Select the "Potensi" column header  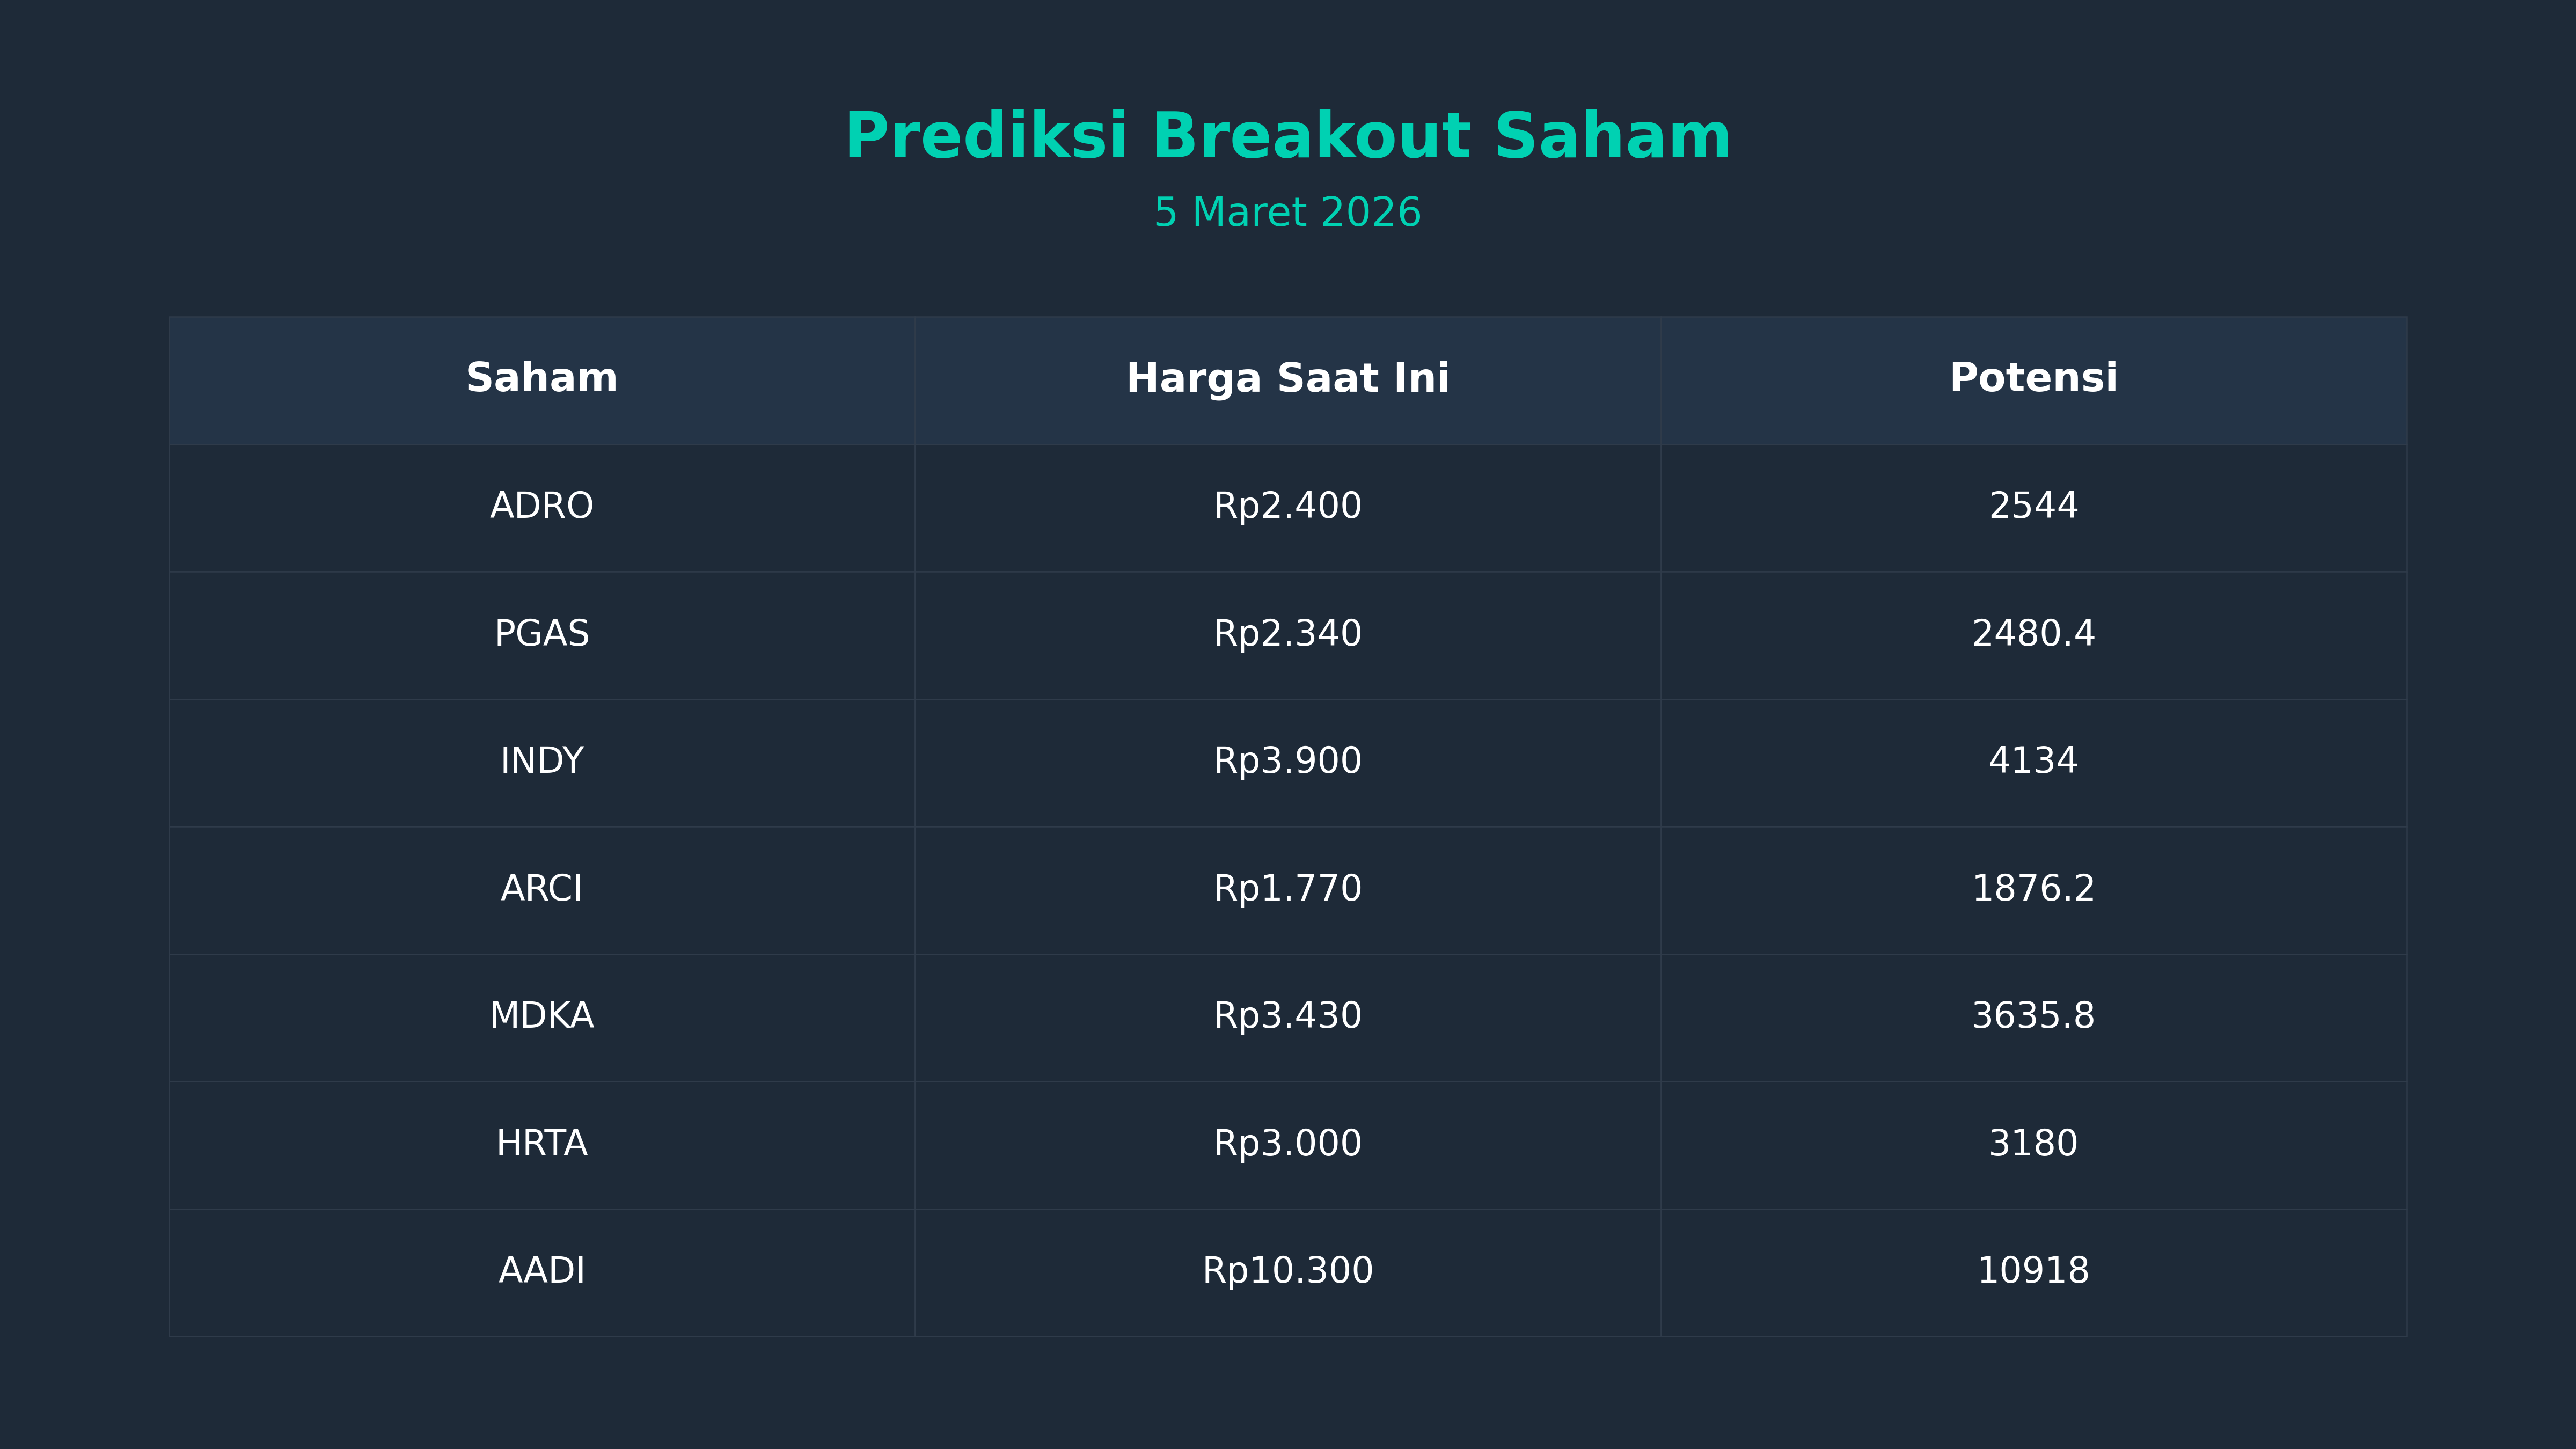2033,379
